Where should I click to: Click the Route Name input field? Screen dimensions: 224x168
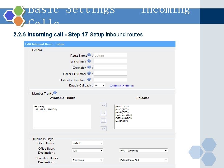(110, 55)
